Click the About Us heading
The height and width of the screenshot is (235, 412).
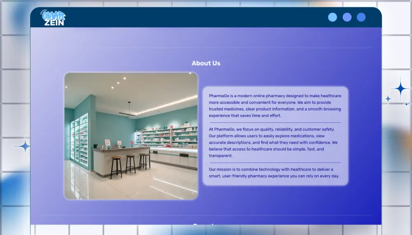[x=206, y=63]
